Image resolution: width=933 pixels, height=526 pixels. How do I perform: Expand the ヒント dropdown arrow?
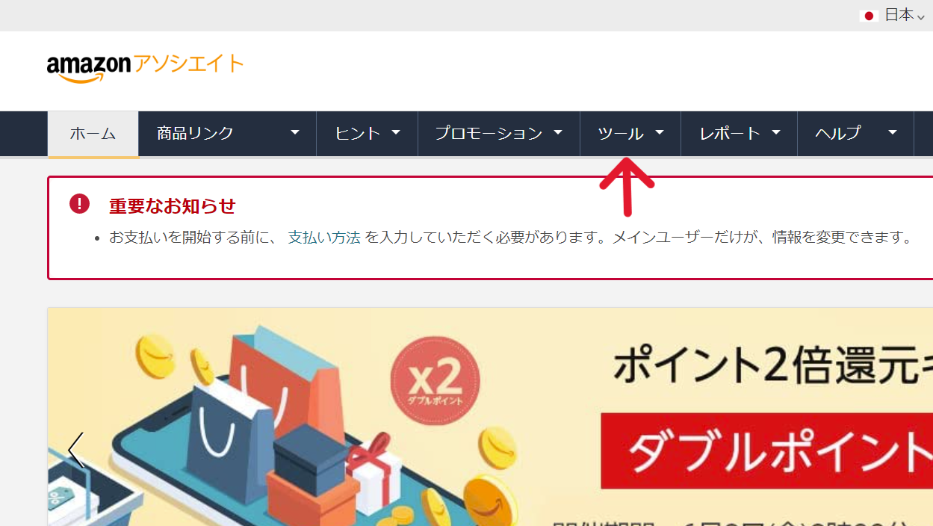coord(396,133)
